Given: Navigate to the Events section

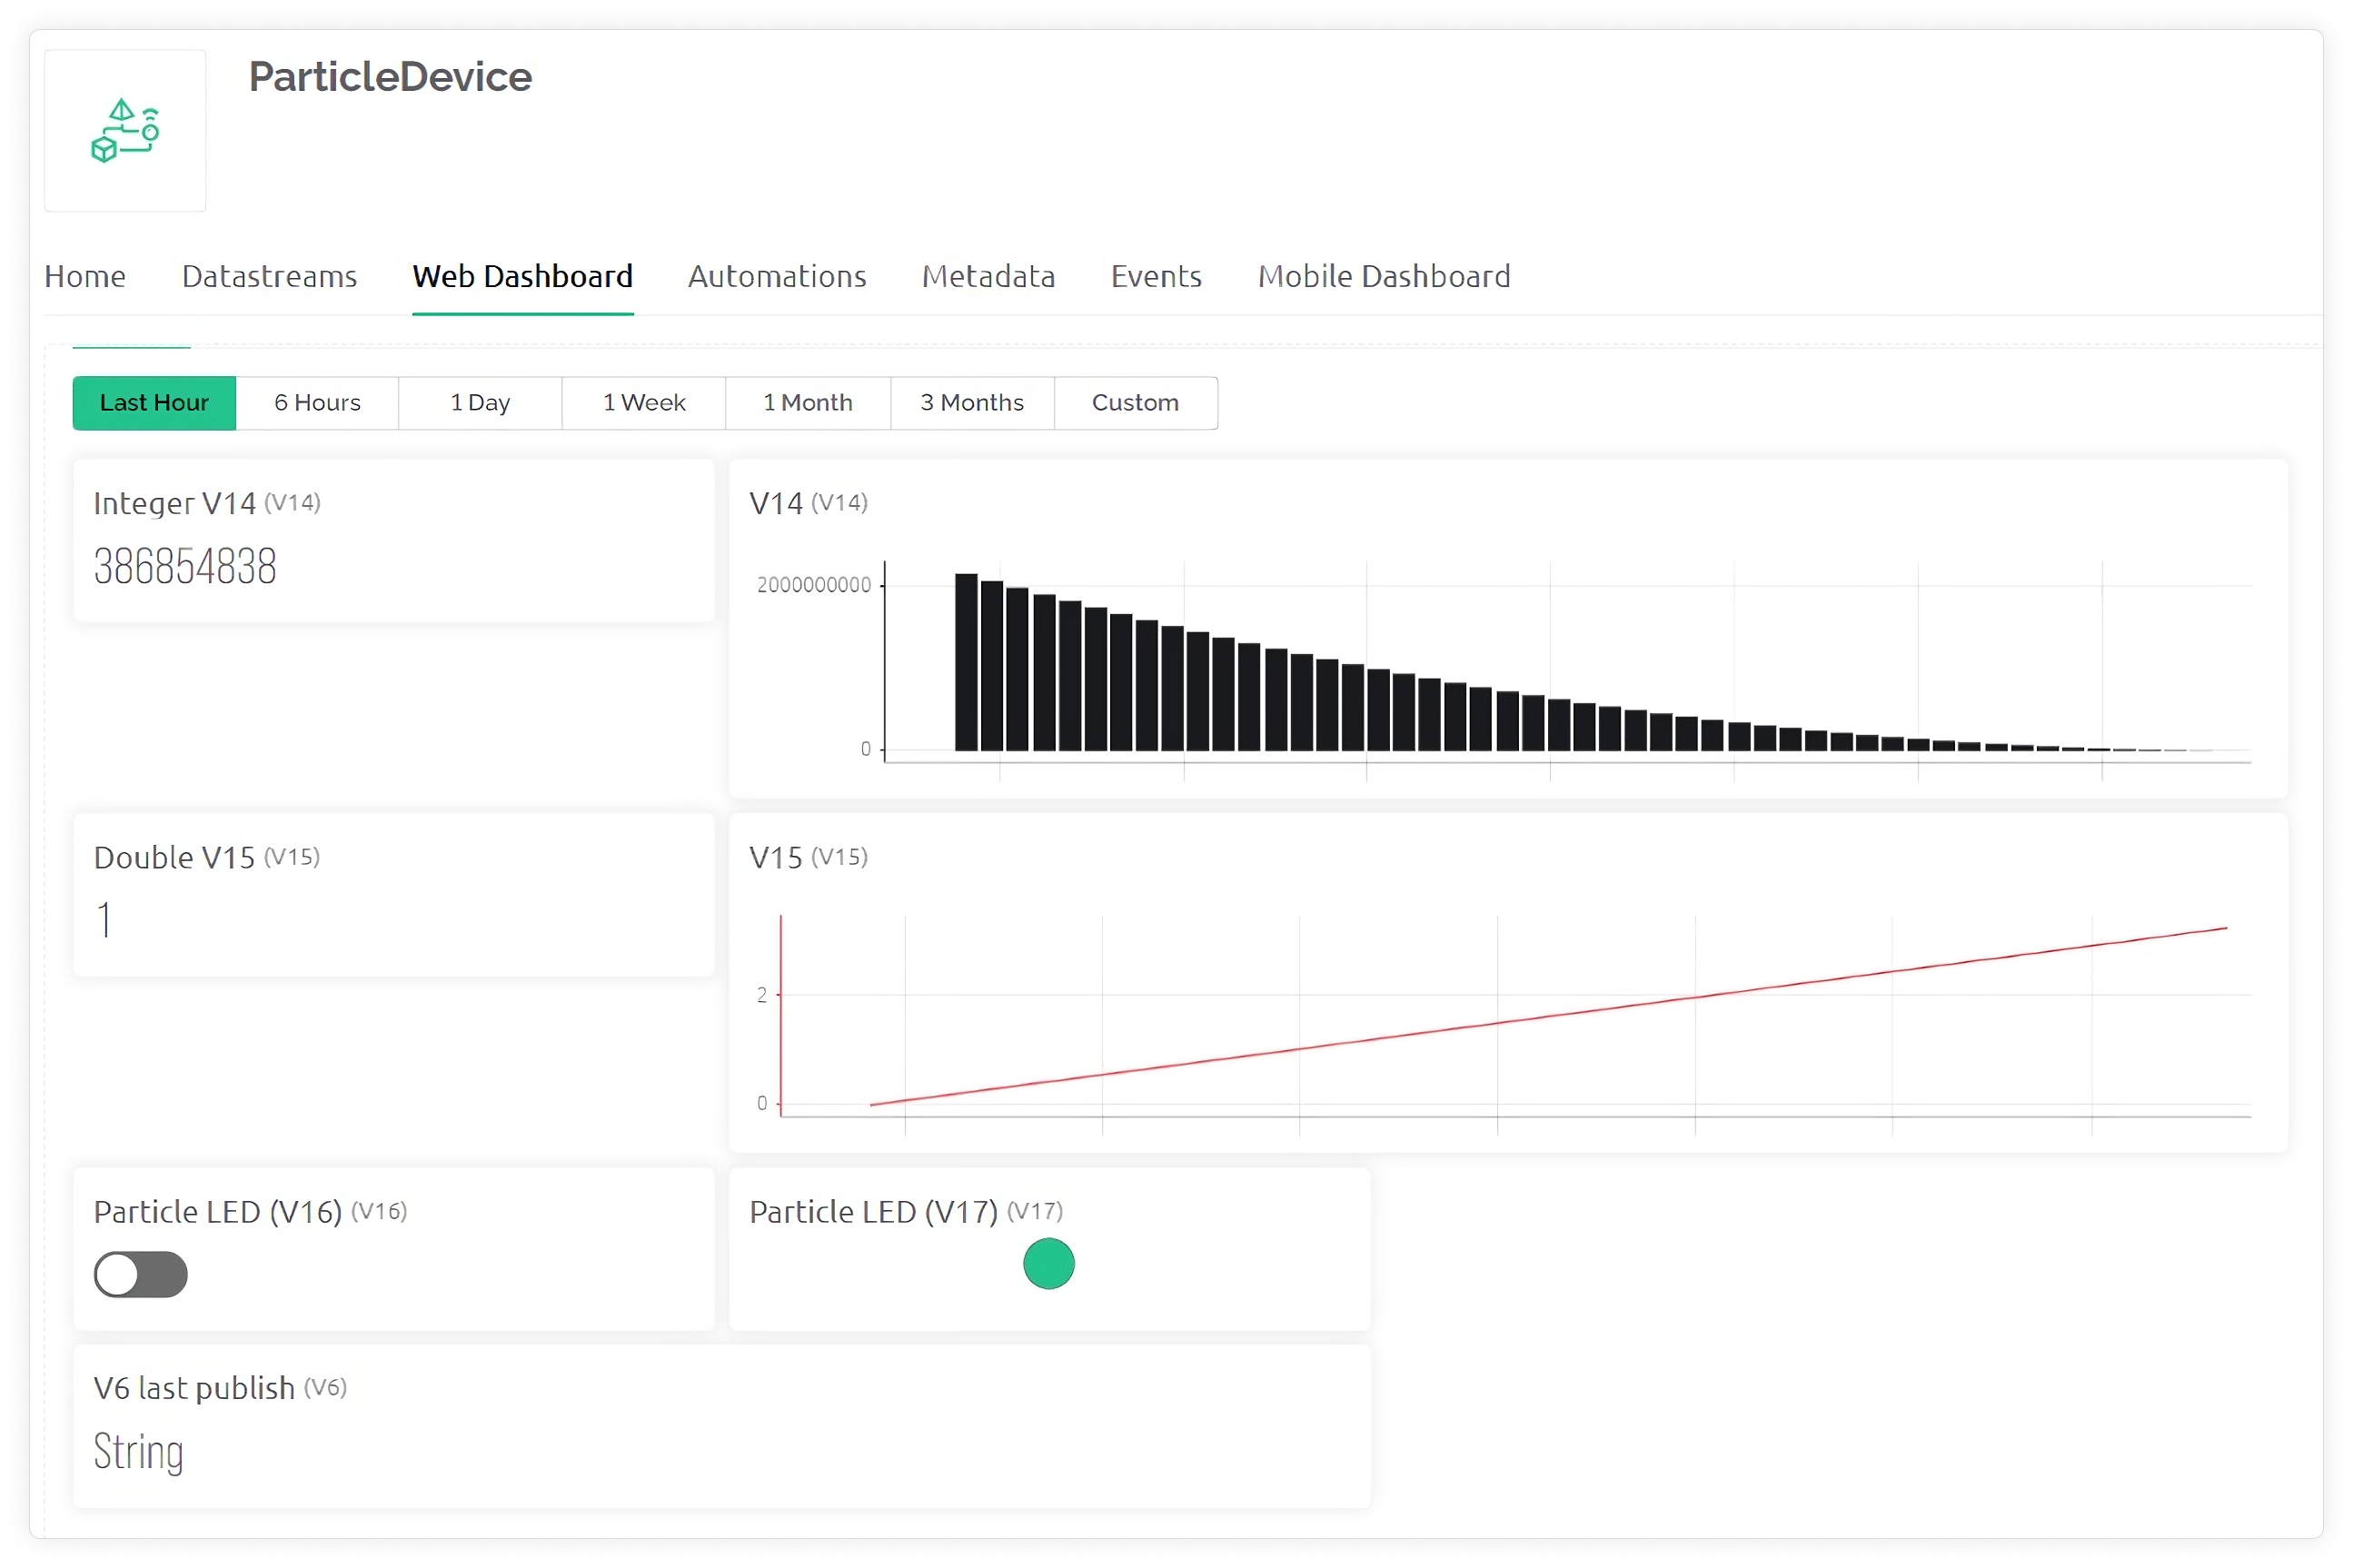Looking at the screenshot, I should coord(1157,274).
